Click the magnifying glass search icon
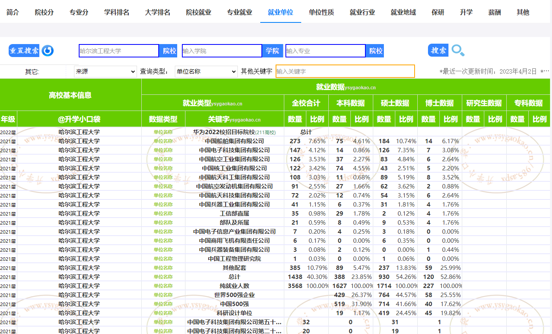 458,50
